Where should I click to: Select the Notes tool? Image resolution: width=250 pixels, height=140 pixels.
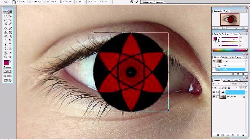click(x=5, y=53)
